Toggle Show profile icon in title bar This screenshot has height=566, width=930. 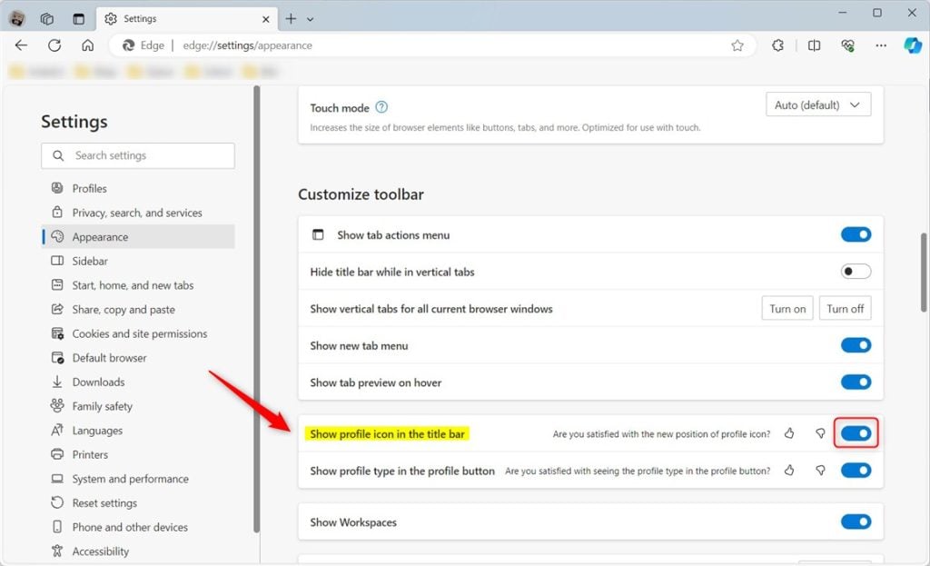[x=856, y=433]
